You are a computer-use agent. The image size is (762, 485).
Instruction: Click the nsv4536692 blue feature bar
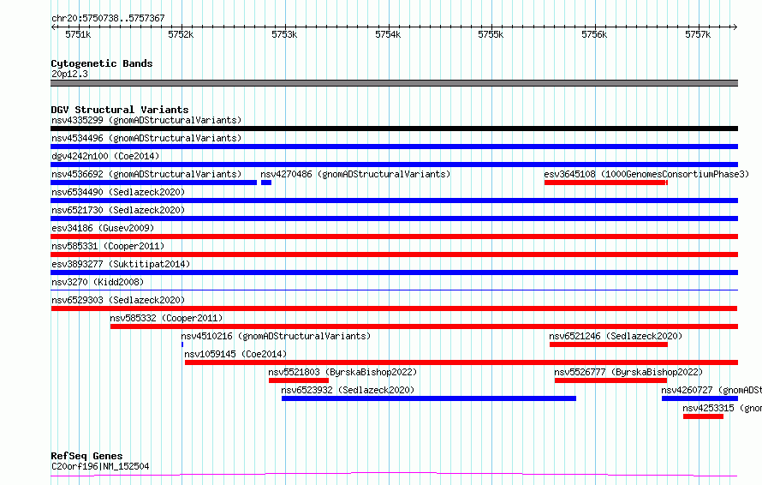click(153, 183)
